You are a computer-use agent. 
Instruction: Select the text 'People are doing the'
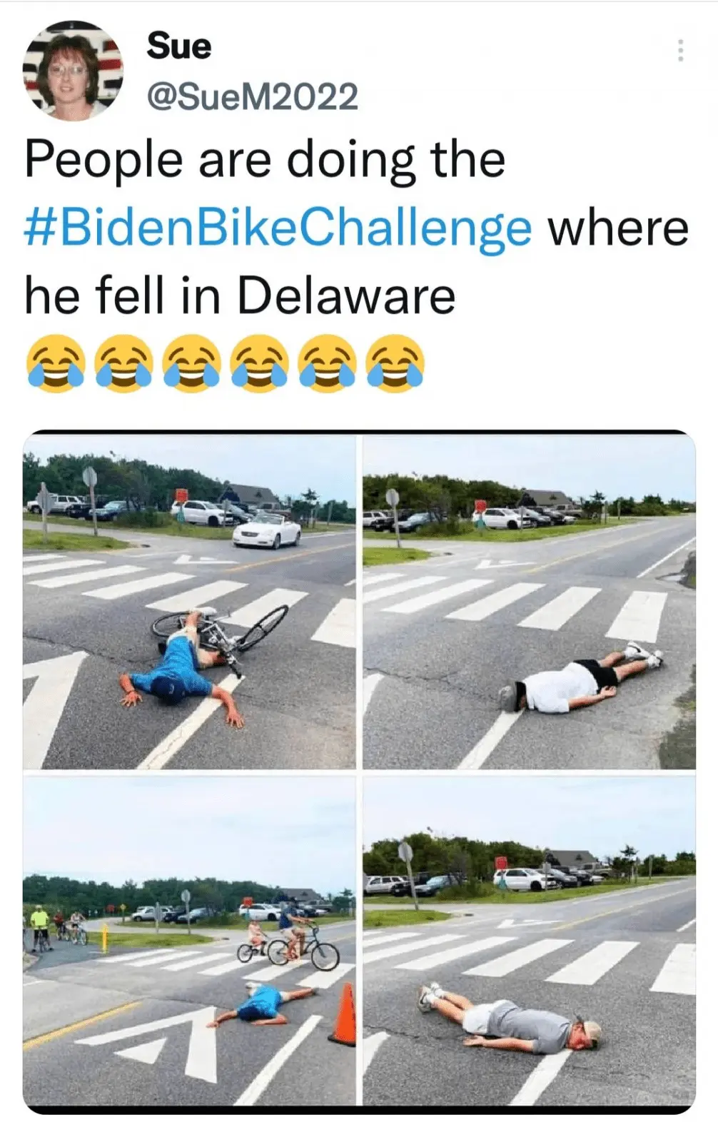(x=265, y=160)
